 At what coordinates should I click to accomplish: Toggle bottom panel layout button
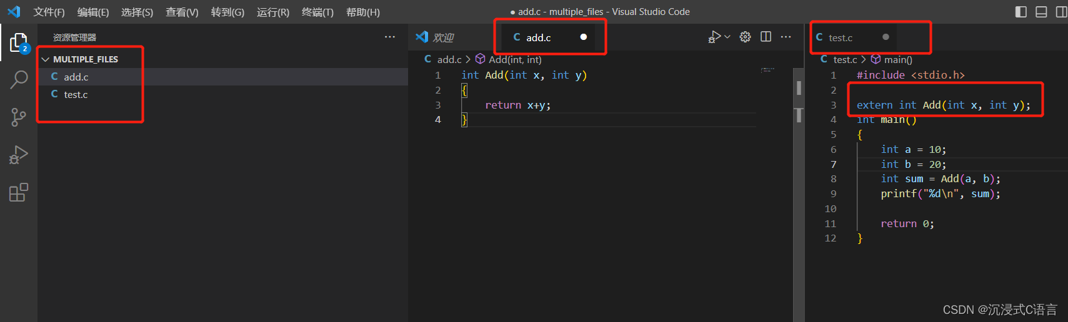click(x=1041, y=12)
